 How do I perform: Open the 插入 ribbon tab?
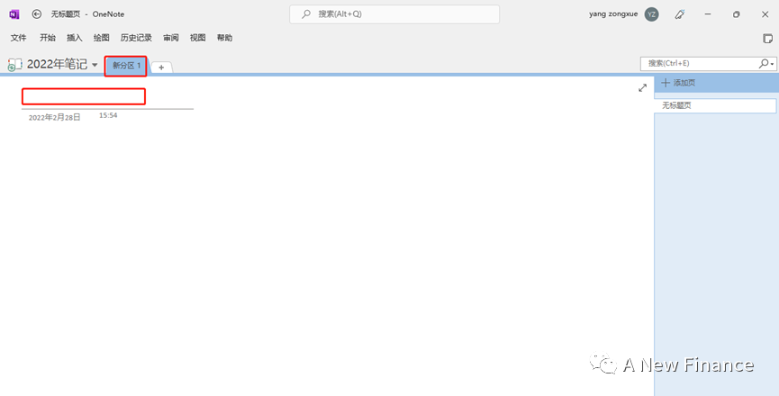(75, 38)
